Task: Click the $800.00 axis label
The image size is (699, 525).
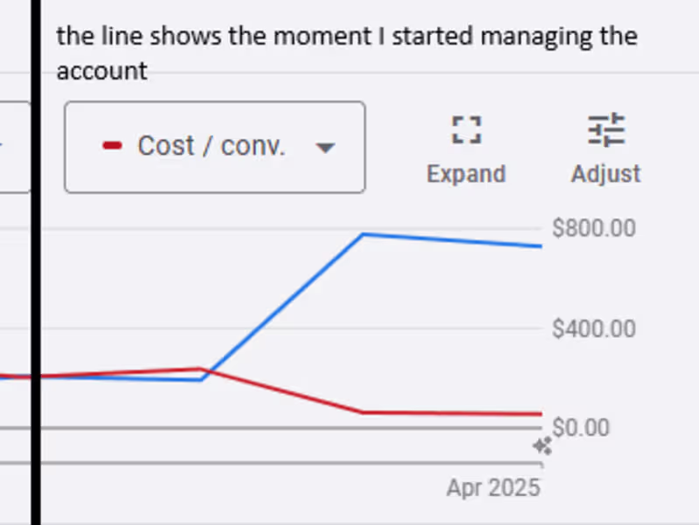Action: coord(593,229)
